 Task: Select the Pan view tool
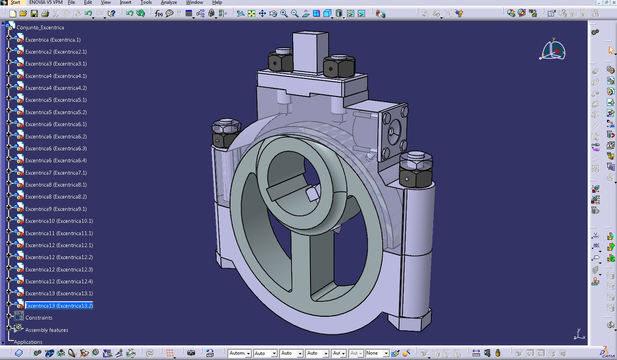[262, 14]
